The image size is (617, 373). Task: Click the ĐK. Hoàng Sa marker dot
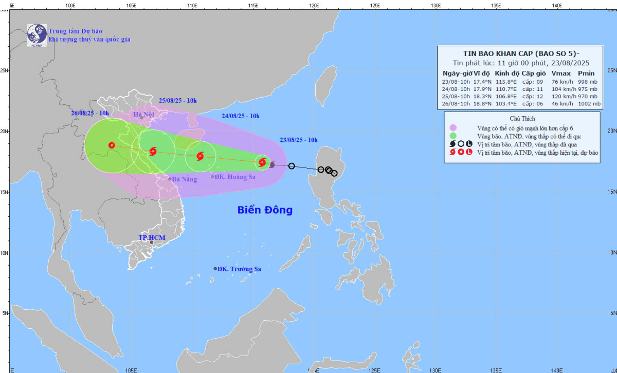click(x=213, y=177)
